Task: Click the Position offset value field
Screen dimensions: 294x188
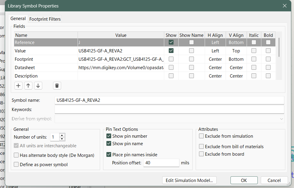Action: [x=161, y=163]
